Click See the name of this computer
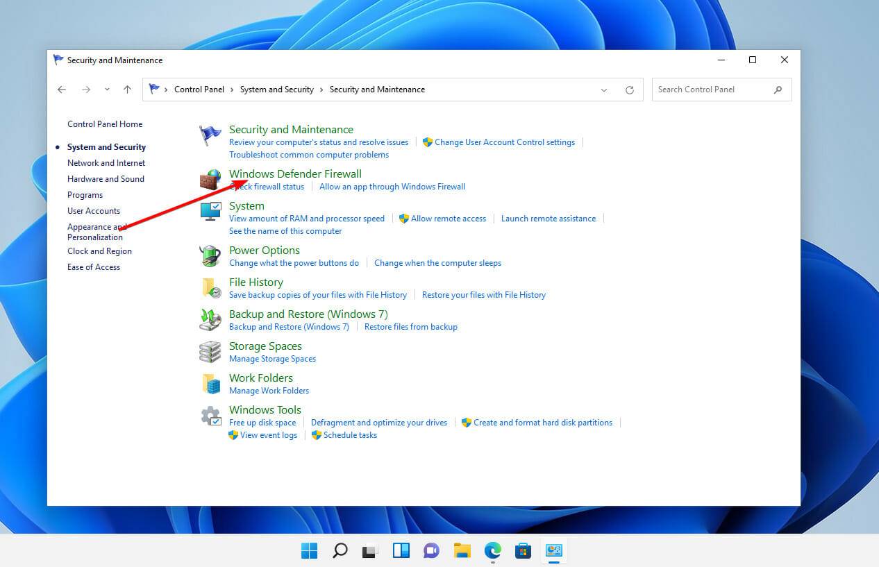This screenshot has width=879, height=567. pyautogui.click(x=285, y=231)
